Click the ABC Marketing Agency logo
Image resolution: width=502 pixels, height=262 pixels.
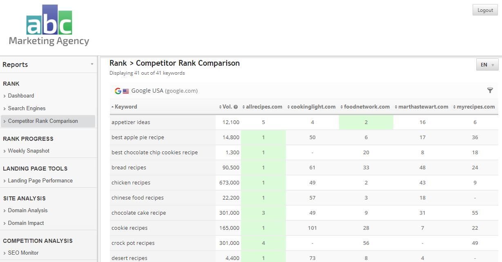pos(49,26)
